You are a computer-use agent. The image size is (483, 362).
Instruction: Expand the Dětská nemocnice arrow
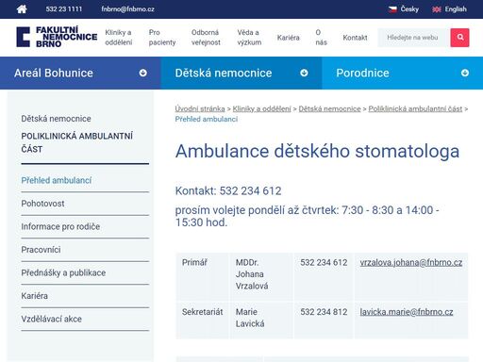(x=304, y=73)
